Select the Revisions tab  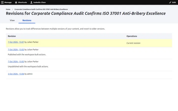click(x=27, y=20)
